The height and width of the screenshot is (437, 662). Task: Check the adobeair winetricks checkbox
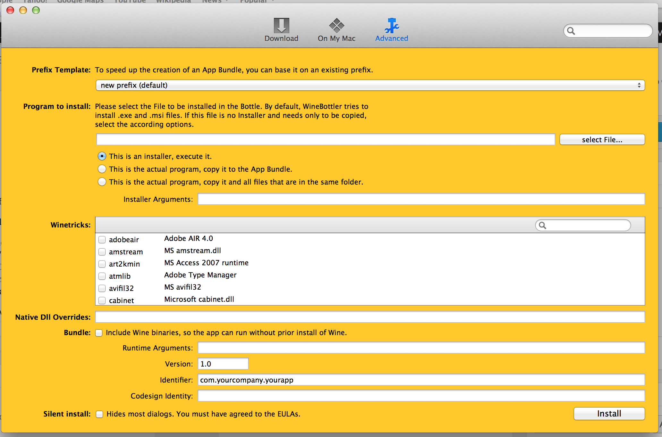click(102, 240)
